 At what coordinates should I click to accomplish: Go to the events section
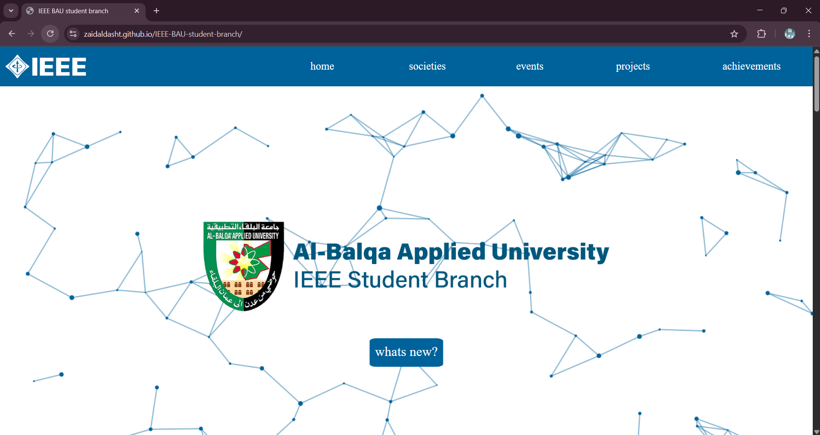pos(529,66)
